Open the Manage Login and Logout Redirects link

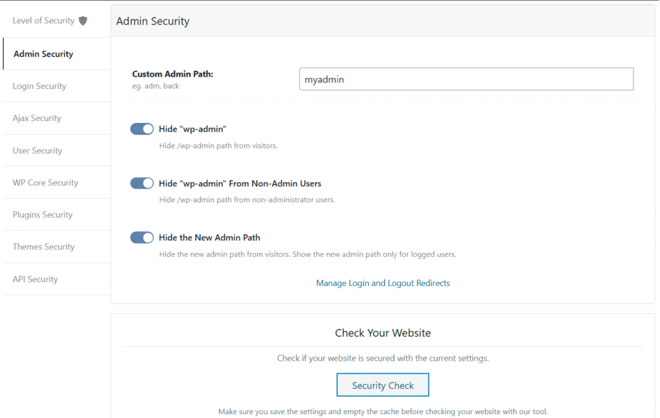tap(383, 283)
